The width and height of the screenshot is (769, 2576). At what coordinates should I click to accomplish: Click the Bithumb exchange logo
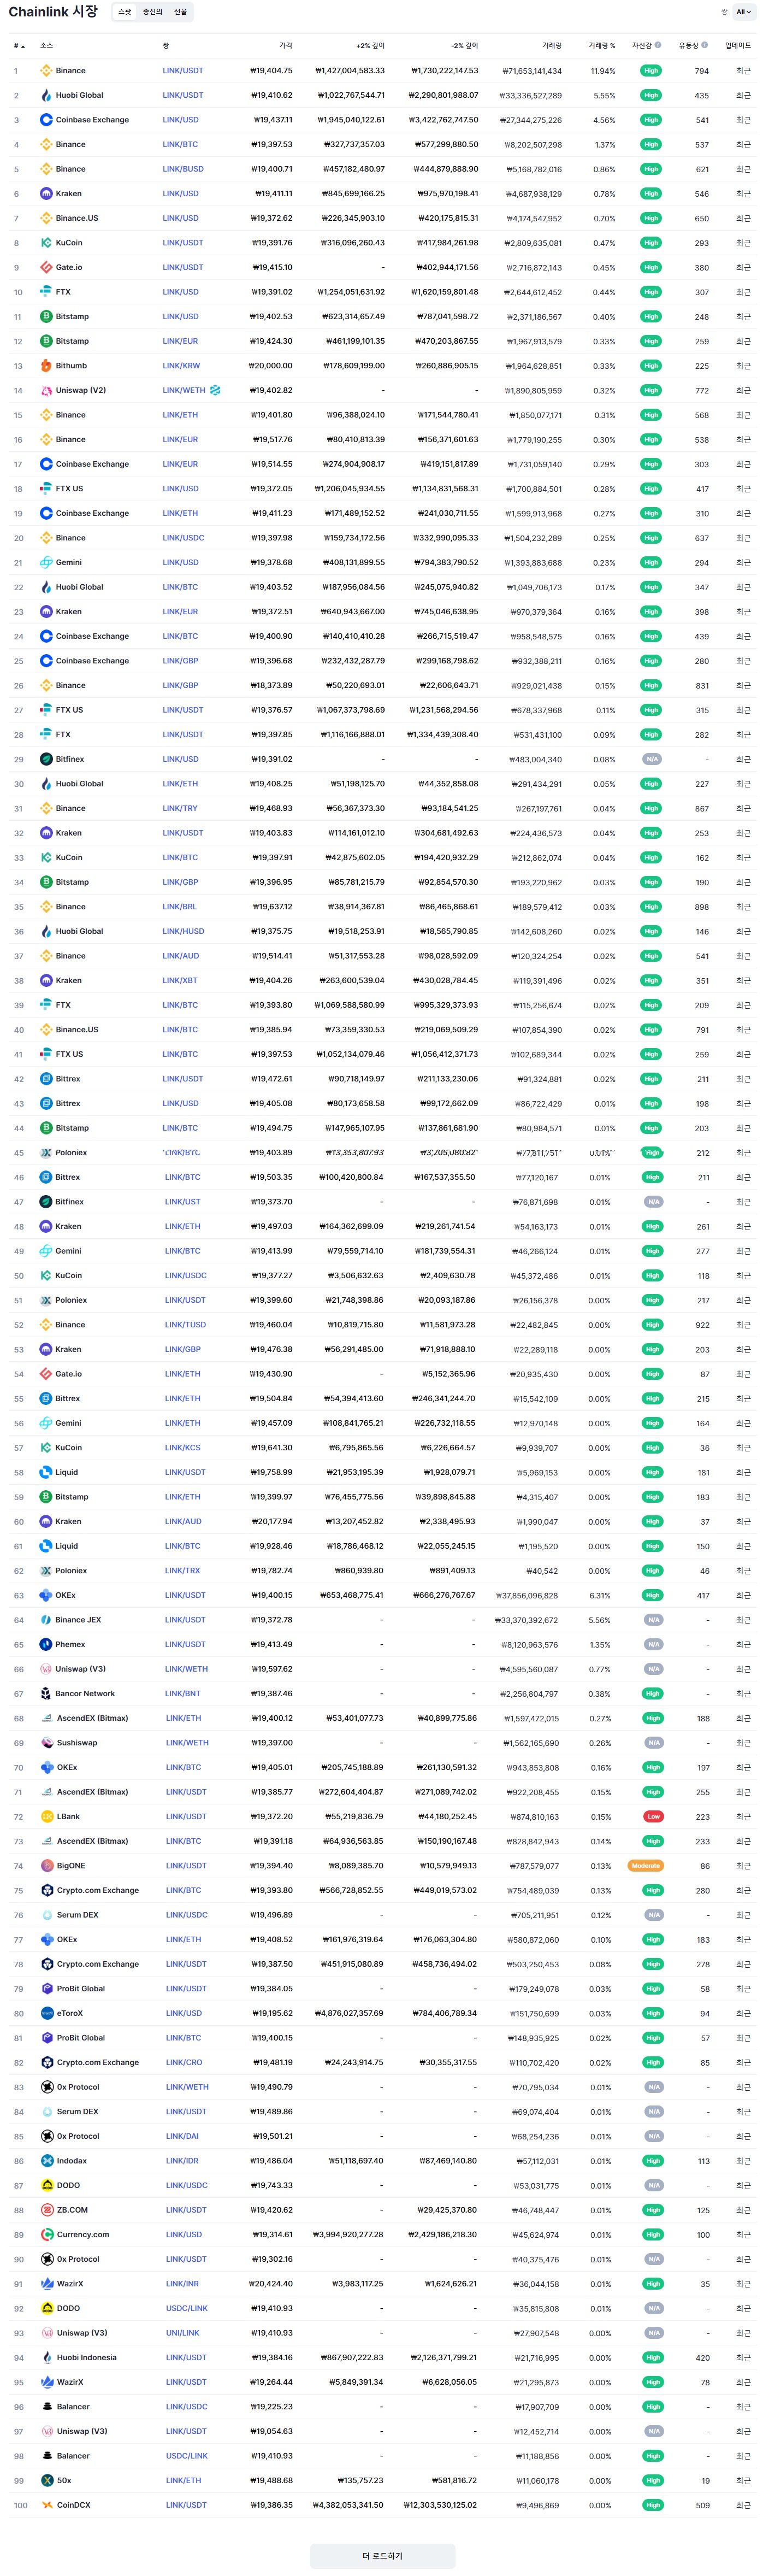(46, 366)
